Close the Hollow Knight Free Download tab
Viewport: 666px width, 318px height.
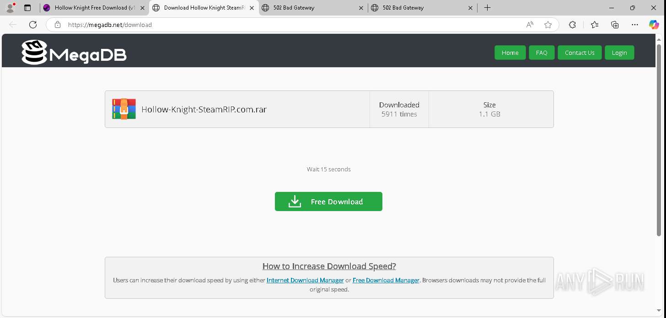click(x=143, y=8)
